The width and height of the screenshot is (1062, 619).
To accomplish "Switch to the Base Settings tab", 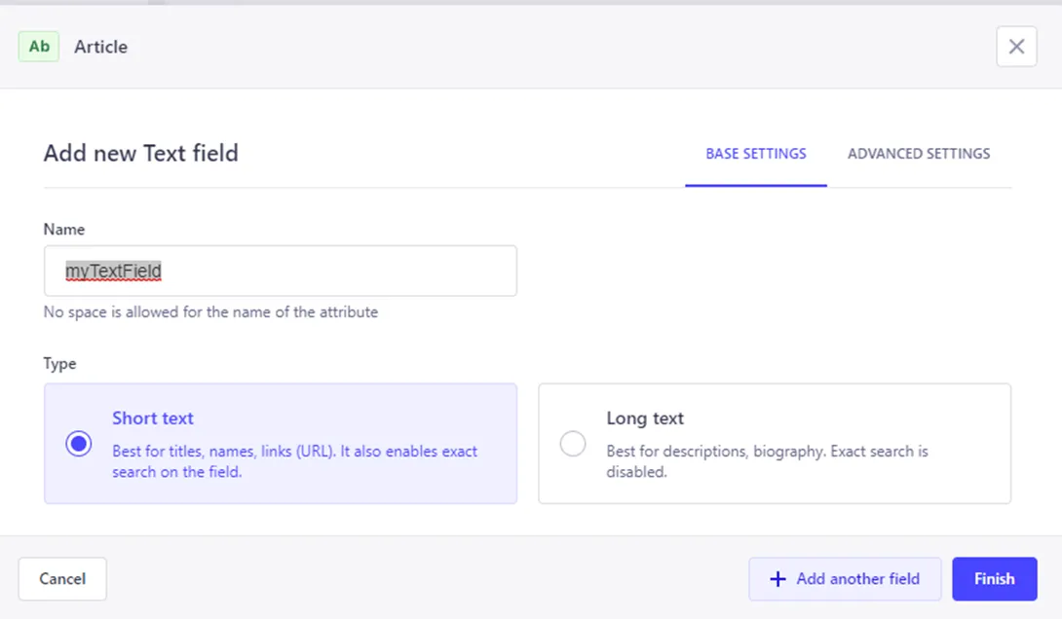I will point(756,154).
